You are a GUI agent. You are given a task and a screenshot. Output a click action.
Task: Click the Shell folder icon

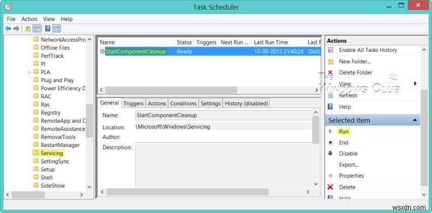coord(36,177)
